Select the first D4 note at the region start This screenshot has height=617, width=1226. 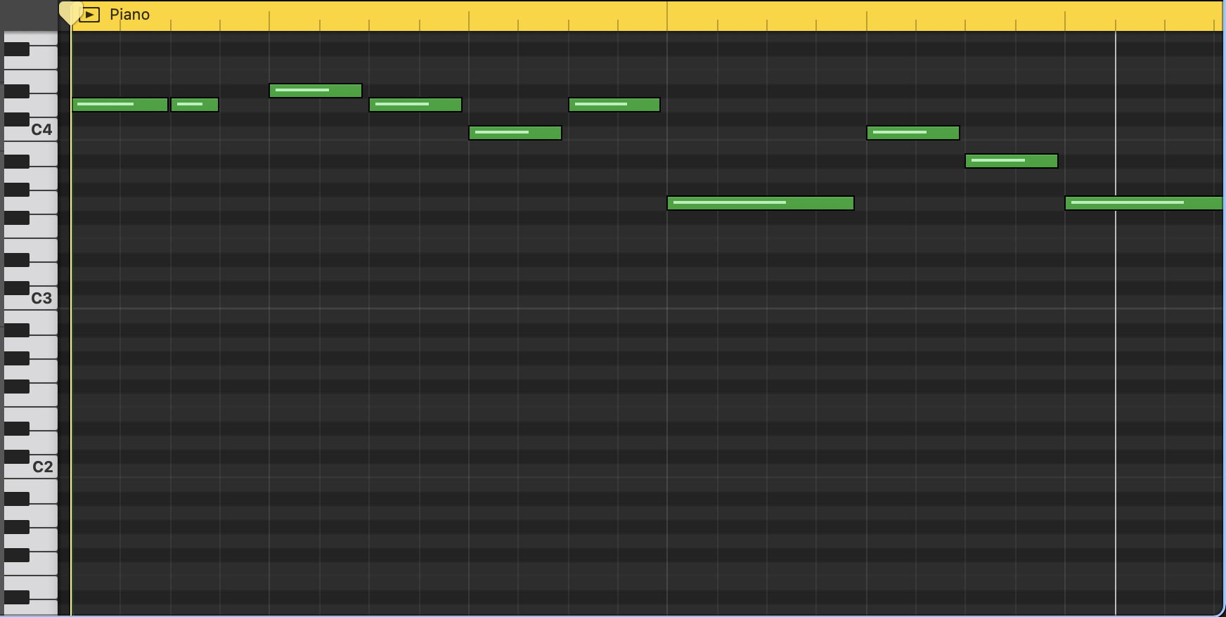pos(120,105)
